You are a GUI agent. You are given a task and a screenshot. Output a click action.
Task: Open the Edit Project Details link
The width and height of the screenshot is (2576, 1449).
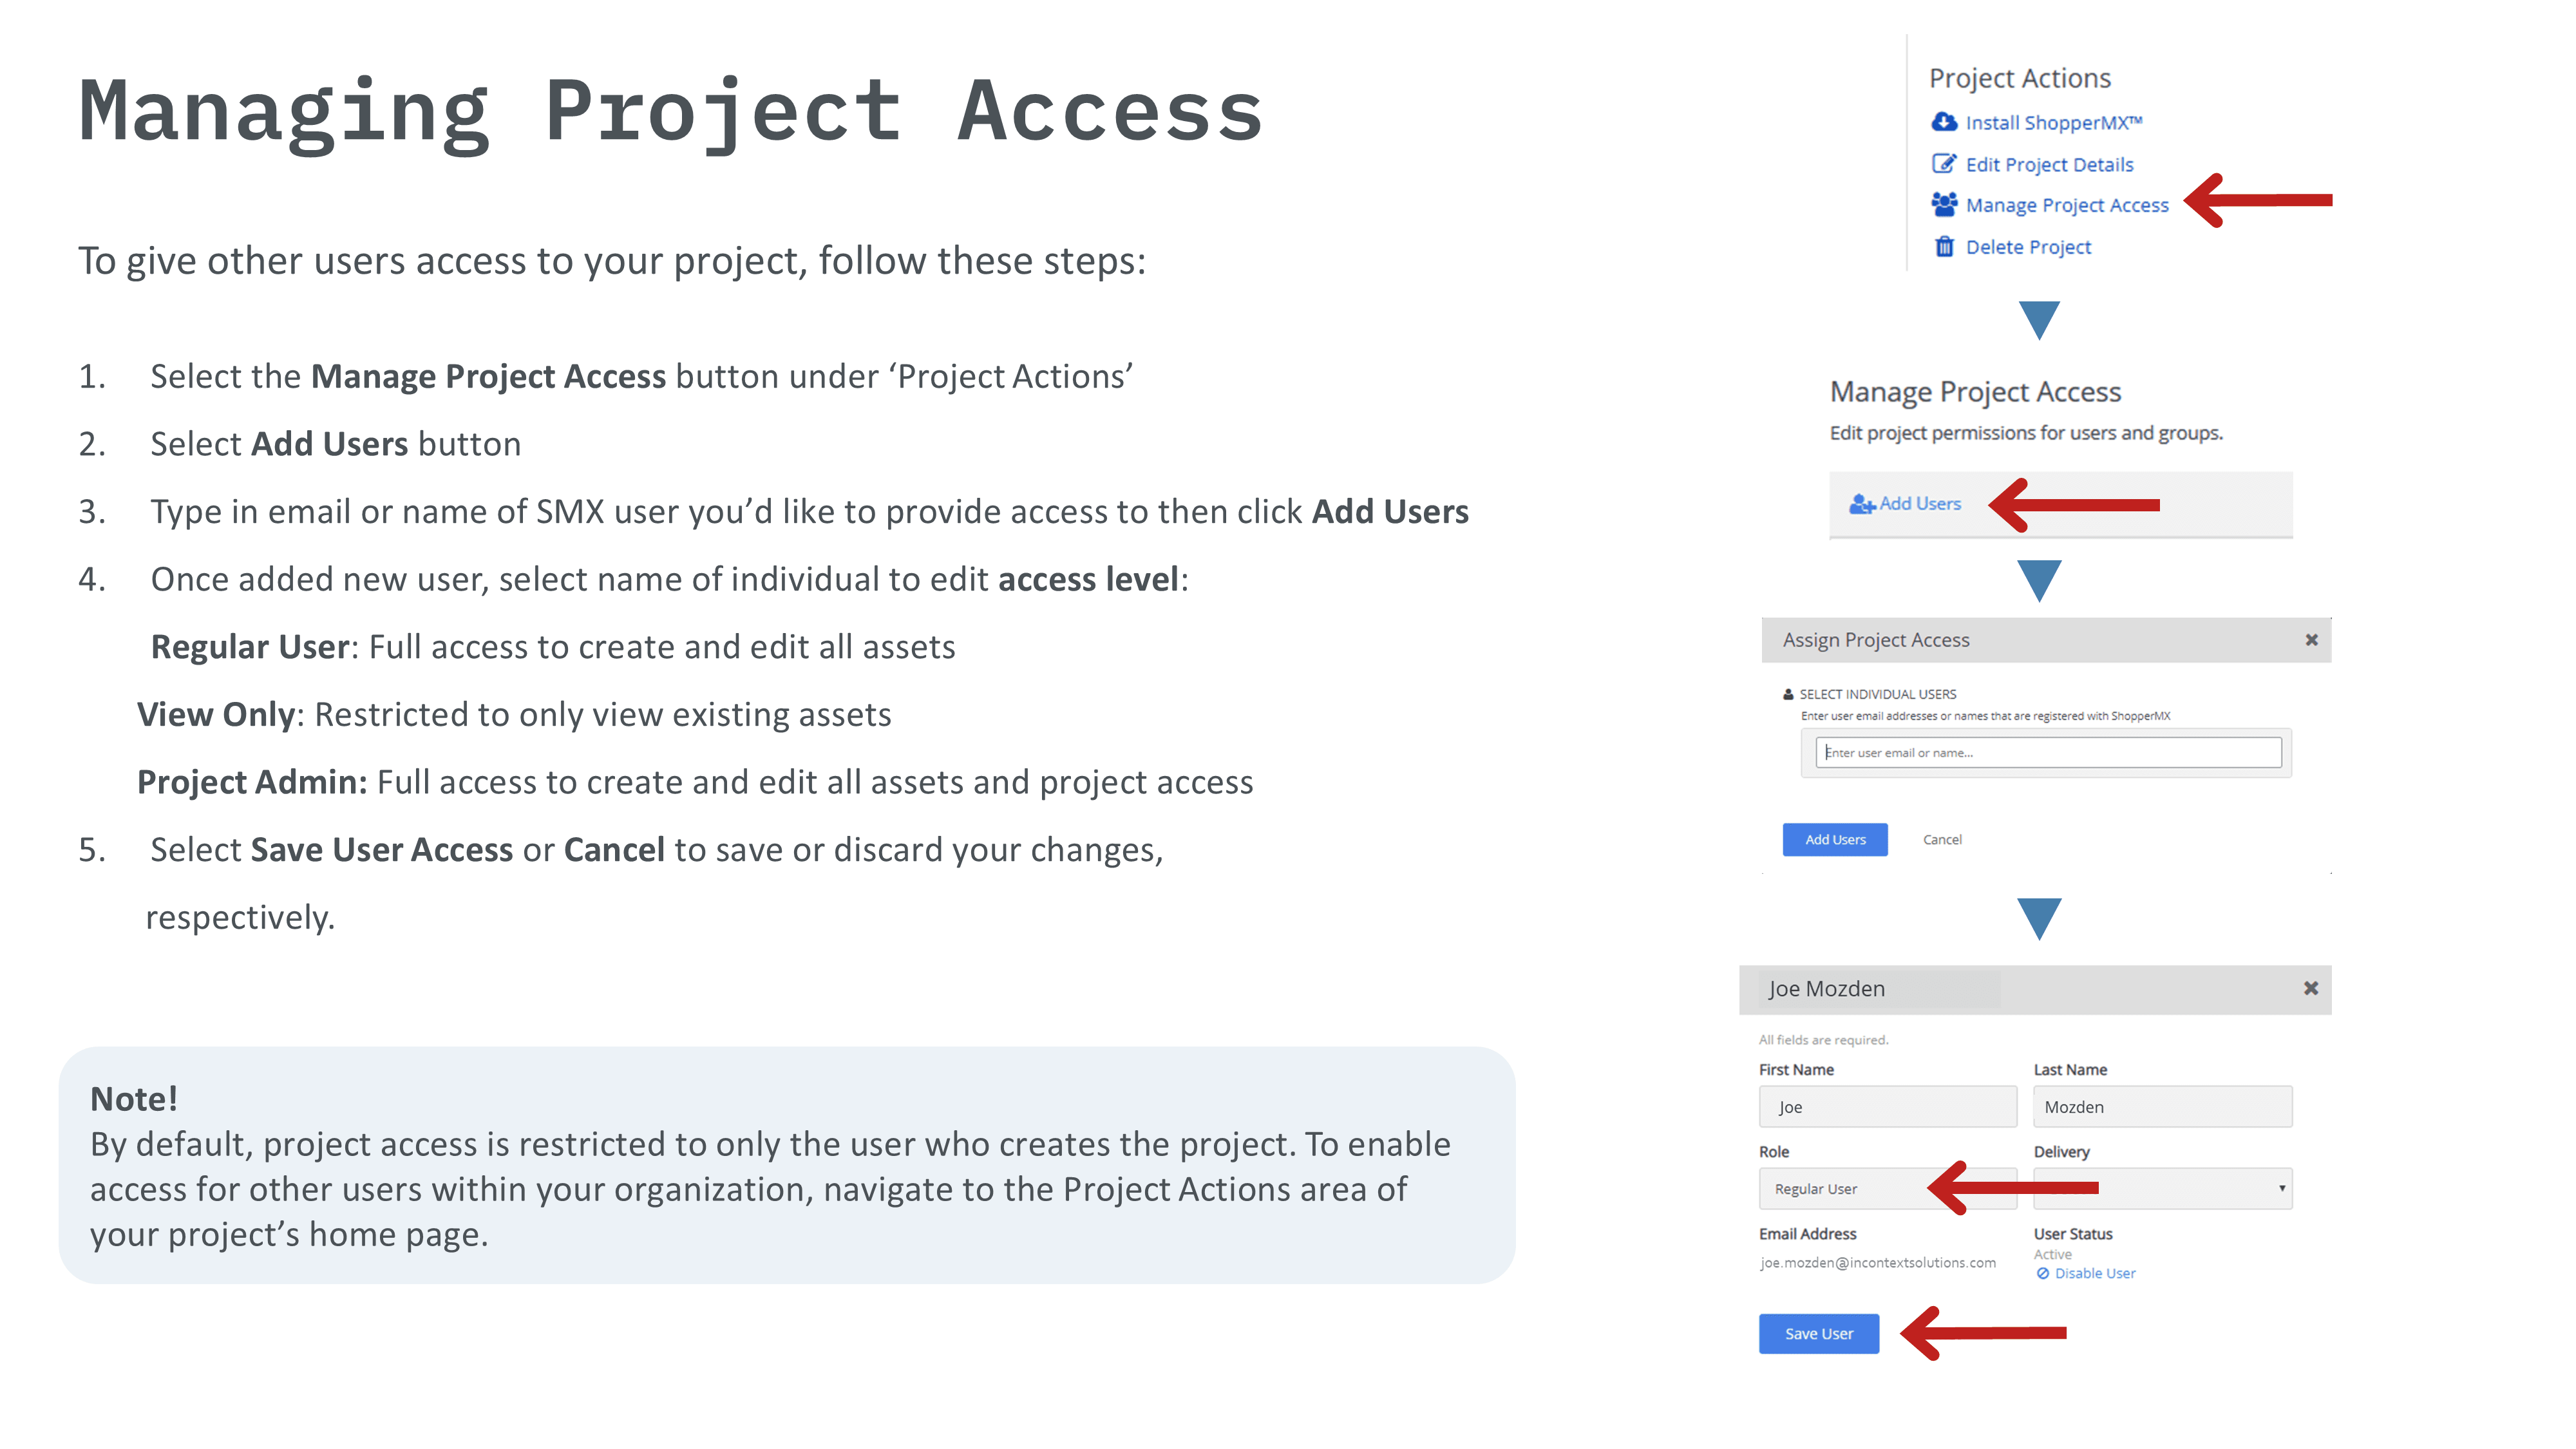[2049, 165]
